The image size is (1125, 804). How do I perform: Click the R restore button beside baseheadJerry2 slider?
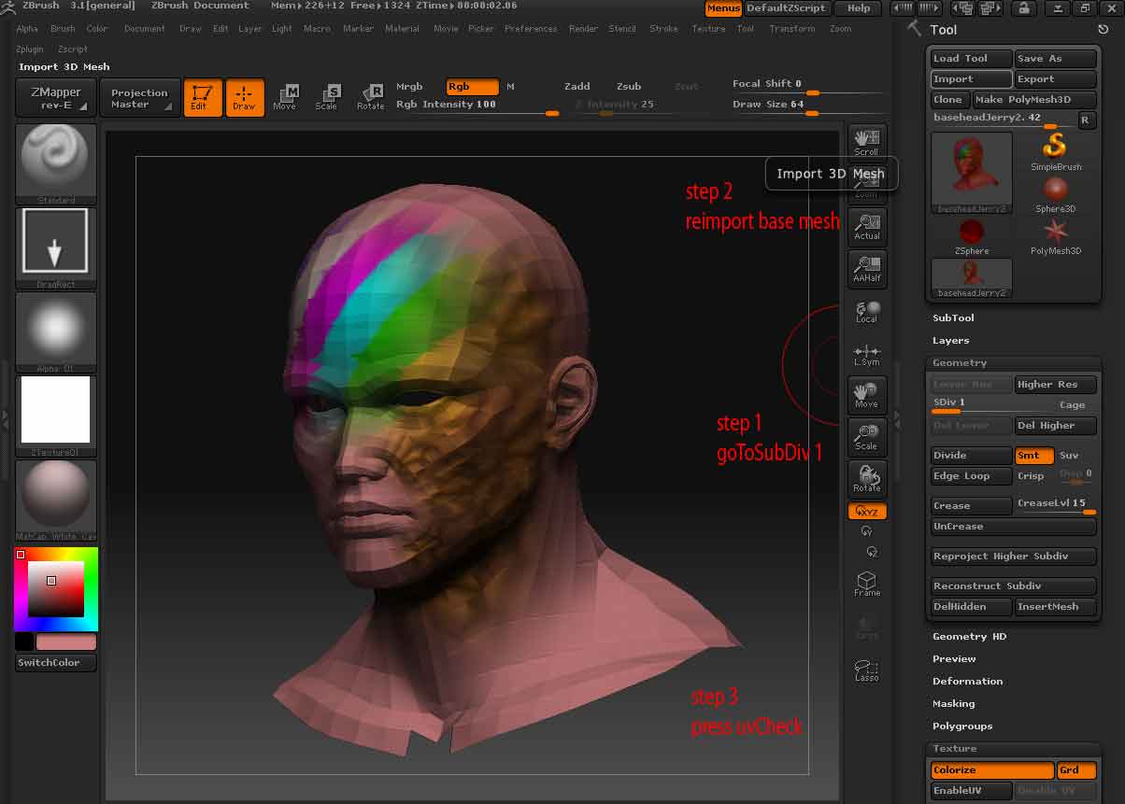[1085, 120]
